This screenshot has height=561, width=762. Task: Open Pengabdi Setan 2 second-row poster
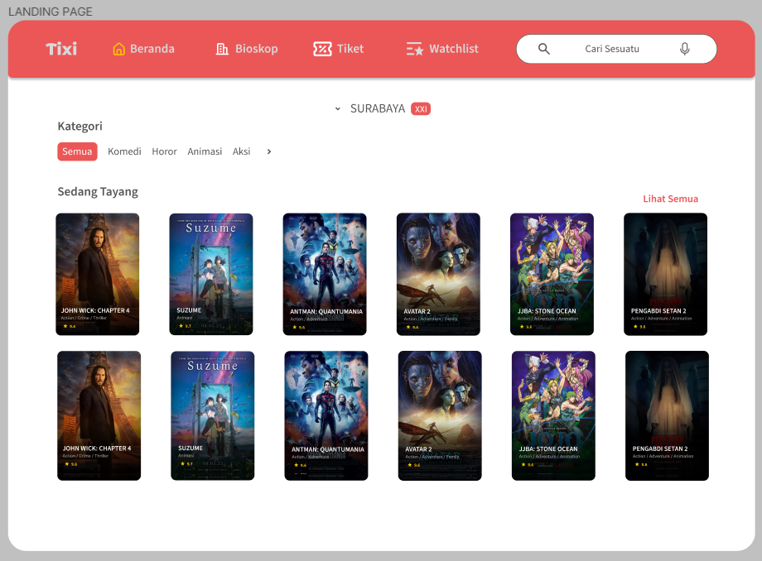pos(668,416)
